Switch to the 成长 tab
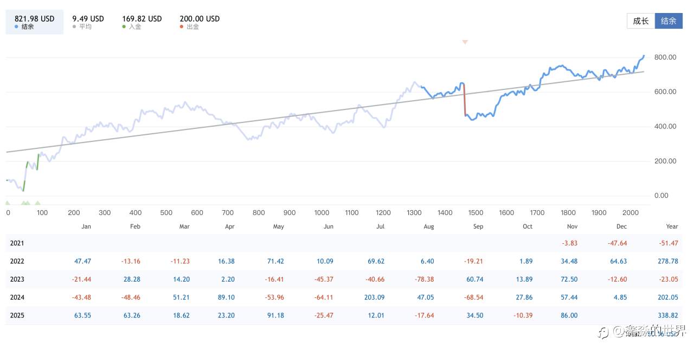The height and width of the screenshot is (351, 694). 640,21
